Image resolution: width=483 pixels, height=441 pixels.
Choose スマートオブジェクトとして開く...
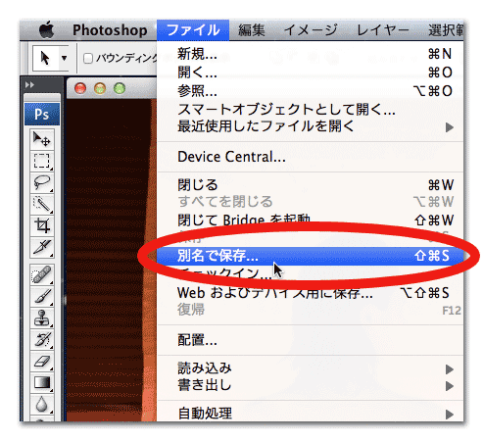[310, 109]
